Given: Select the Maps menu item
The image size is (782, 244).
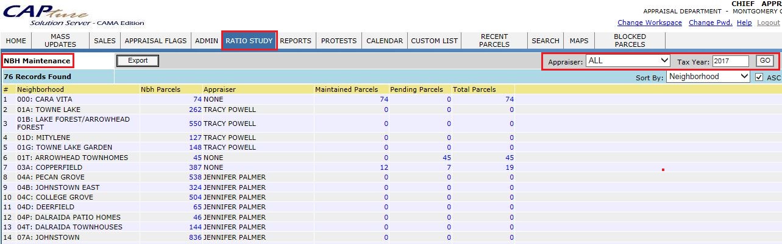Looking at the screenshot, I should (578, 41).
